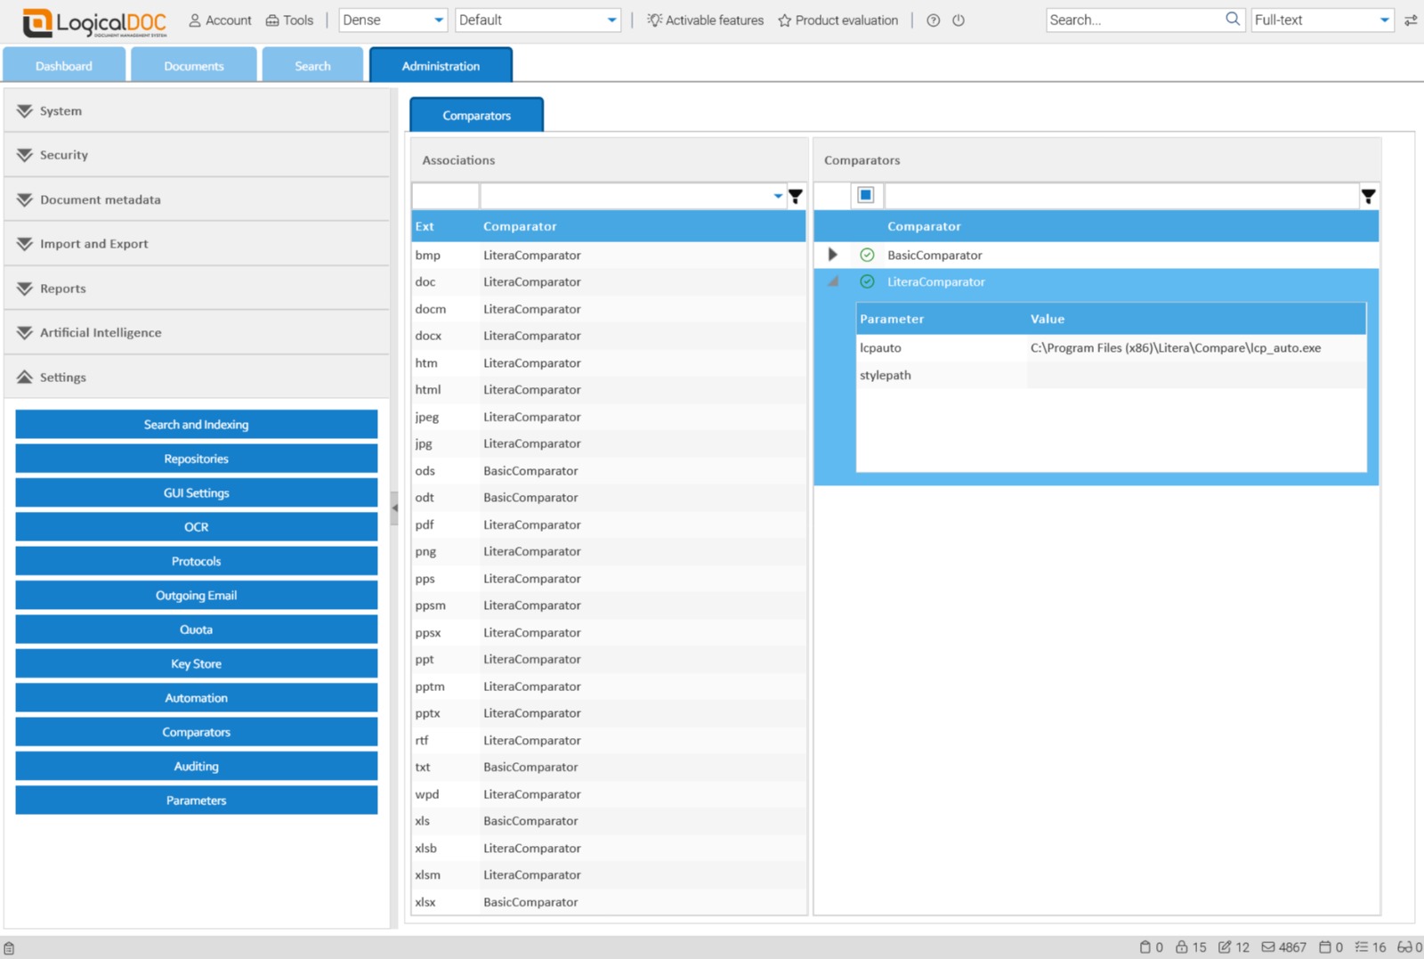The width and height of the screenshot is (1424, 959).
Task: Click BasicComparator enabled status check icon
Action: [x=867, y=256]
